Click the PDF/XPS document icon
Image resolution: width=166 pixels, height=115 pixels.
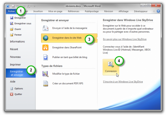(x=46, y=84)
